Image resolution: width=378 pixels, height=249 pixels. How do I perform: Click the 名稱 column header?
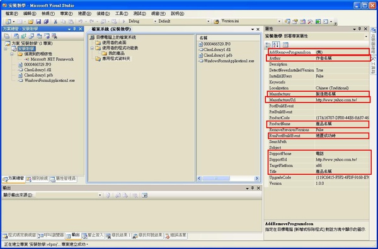[228, 38]
